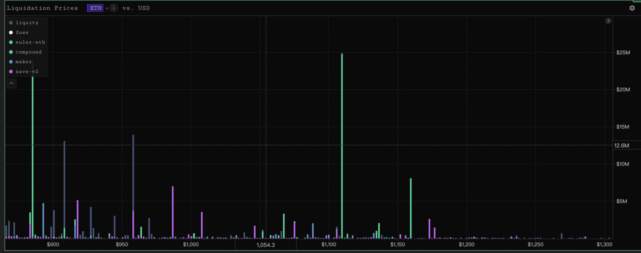Viewport: 641px width, 253px height.
Task: Hide the maker series via legend
Action: point(23,62)
